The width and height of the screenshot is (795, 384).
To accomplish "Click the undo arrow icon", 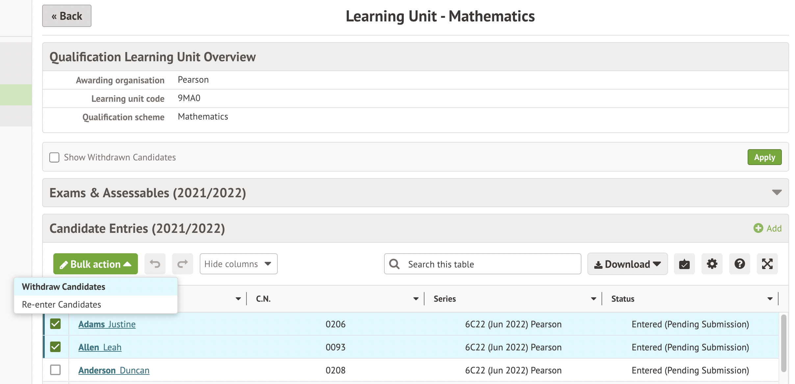I will (155, 264).
